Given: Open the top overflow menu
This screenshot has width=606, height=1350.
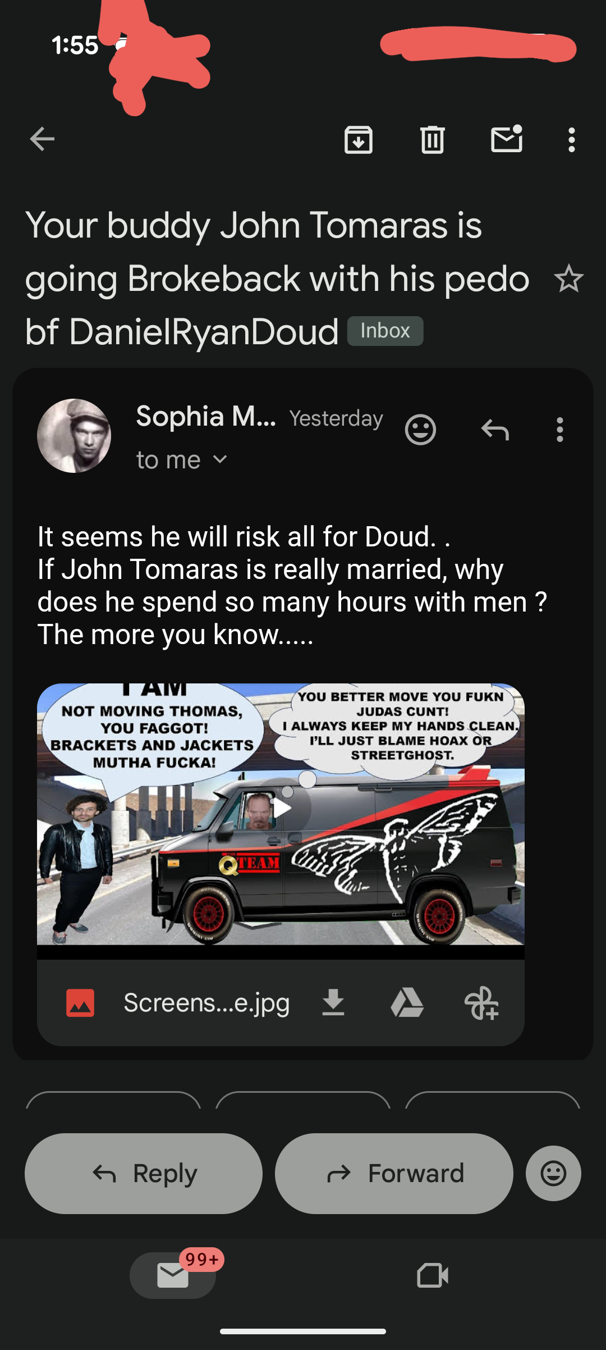Looking at the screenshot, I should tap(571, 140).
